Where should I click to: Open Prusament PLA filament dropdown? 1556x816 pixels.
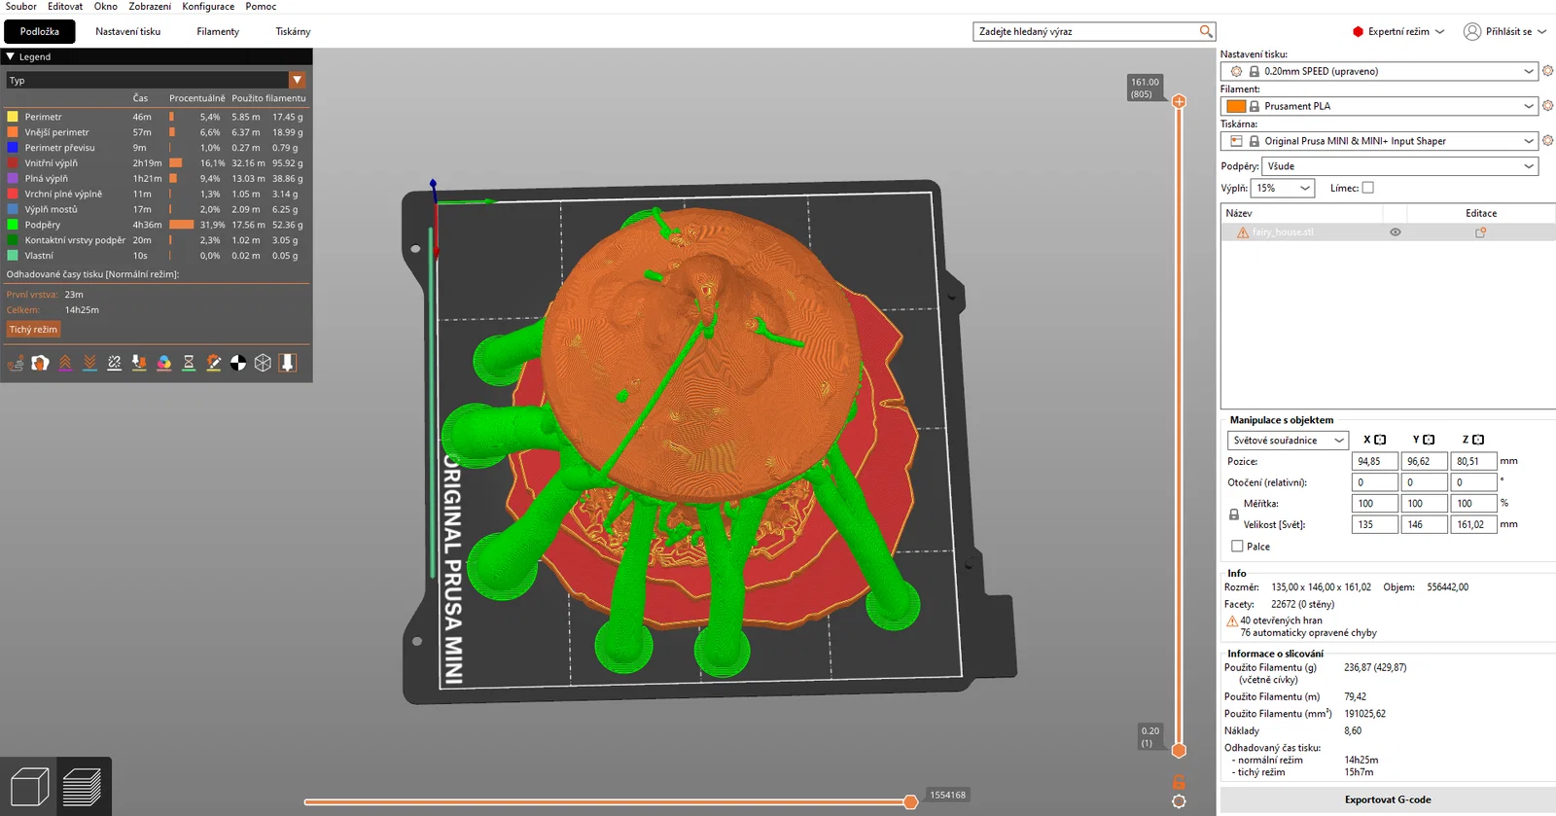[x=1379, y=106]
